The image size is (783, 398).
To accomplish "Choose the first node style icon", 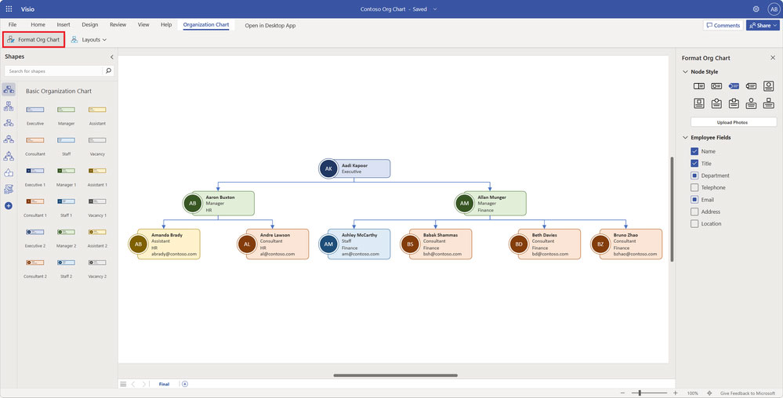I will click(699, 86).
